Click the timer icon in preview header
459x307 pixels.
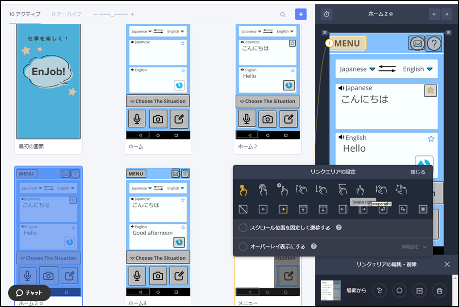click(327, 14)
